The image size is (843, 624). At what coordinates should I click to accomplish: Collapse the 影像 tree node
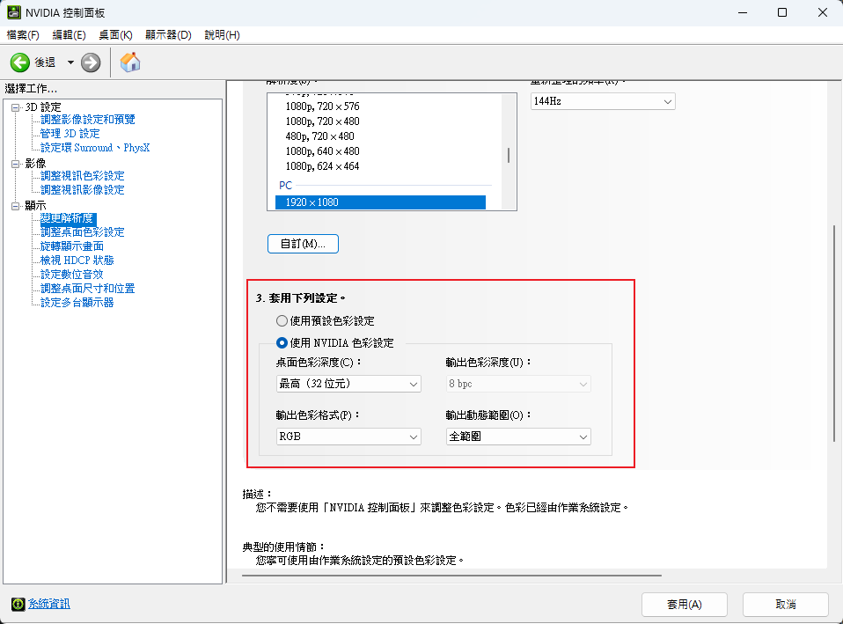16,164
